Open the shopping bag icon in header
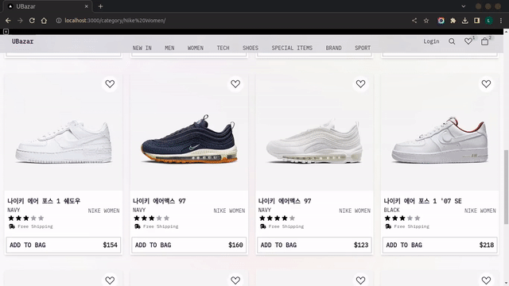Image resolution: width=509 pixels, height=286 pixels. [x=484, y=41]
